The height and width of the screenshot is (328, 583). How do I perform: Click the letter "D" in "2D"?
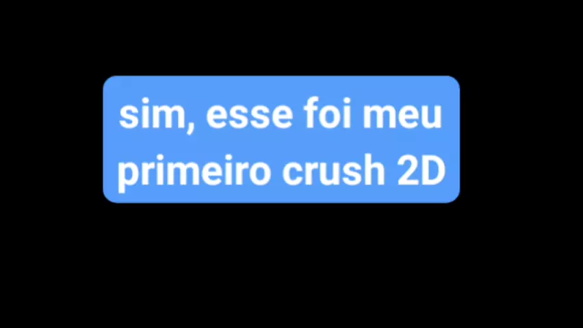coord(434,171)
